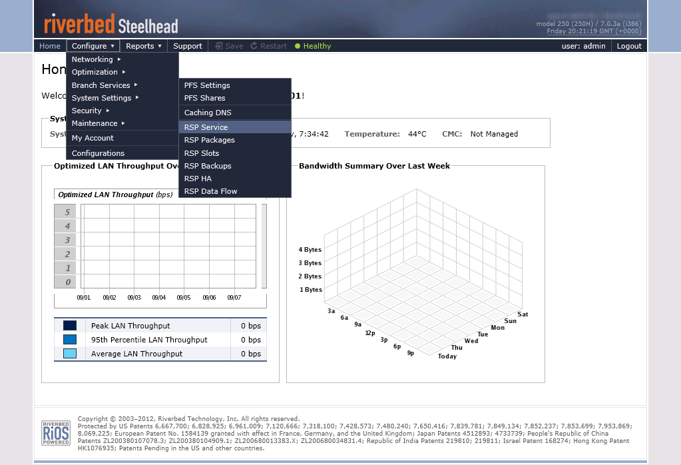This screenshot has height=465, width=681.
Task: Click the Peak LAN Throughput dark blue swatch
Action: click(69, 326)
